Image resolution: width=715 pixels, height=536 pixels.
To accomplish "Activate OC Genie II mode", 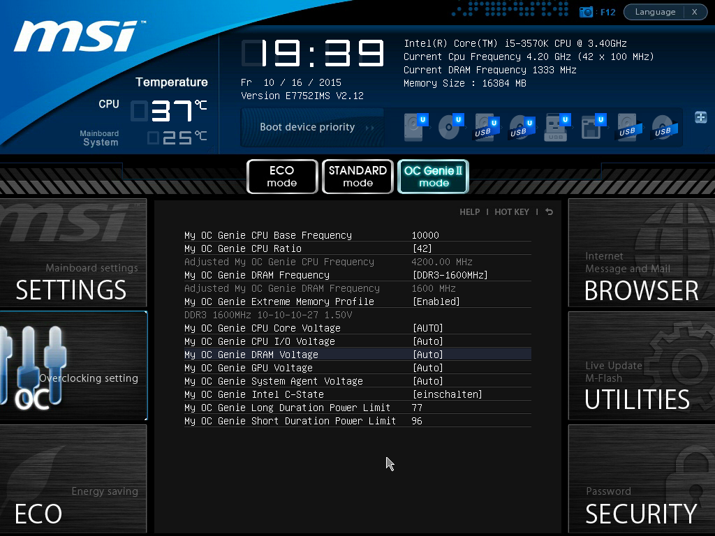I will 433,177.
